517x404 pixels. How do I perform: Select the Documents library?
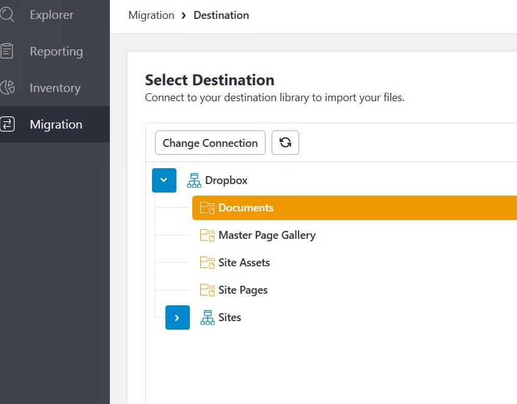click(x=355, y=208)
